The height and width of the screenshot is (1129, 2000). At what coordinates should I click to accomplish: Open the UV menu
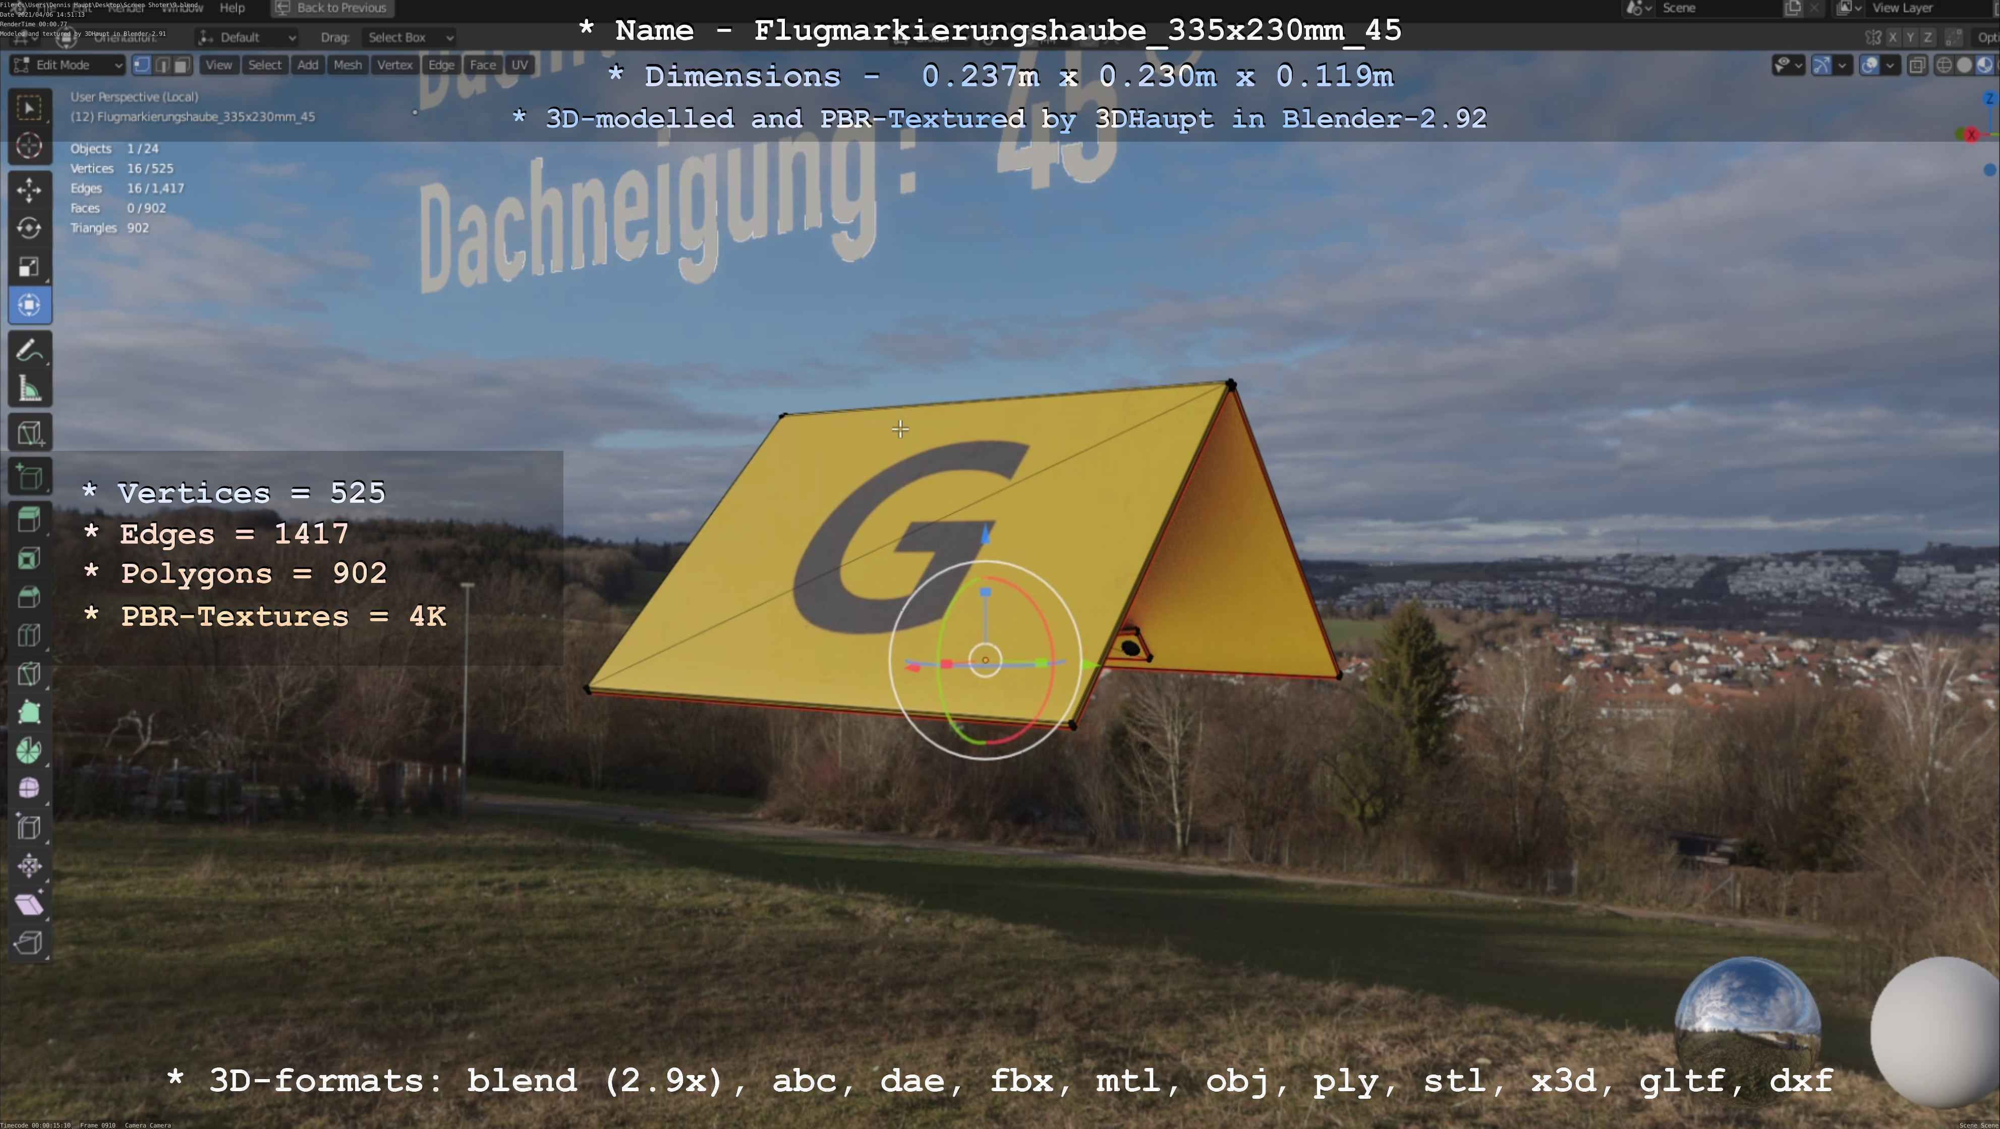[x=520, y=65]
